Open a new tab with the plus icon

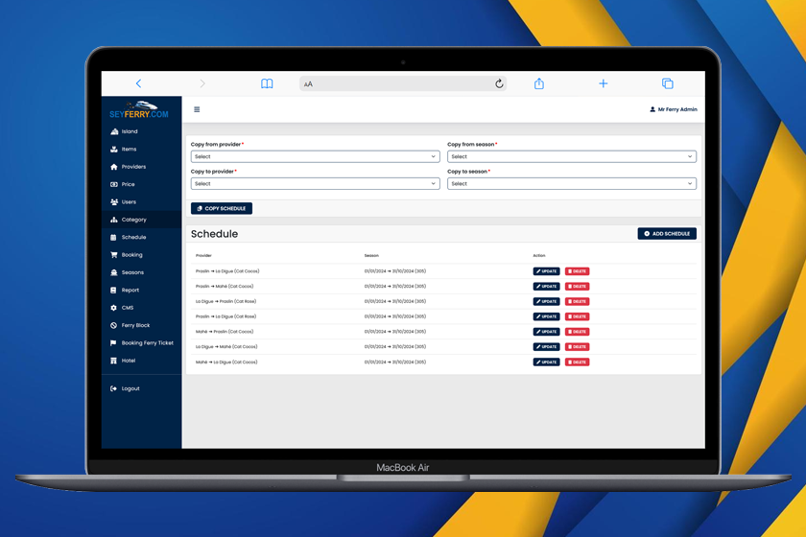pos(603,83)
